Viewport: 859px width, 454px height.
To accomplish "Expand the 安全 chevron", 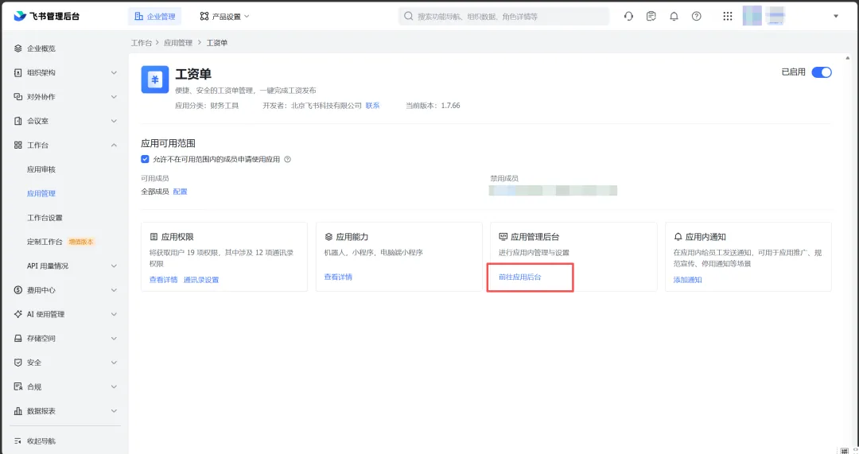I will pos(114,363).
